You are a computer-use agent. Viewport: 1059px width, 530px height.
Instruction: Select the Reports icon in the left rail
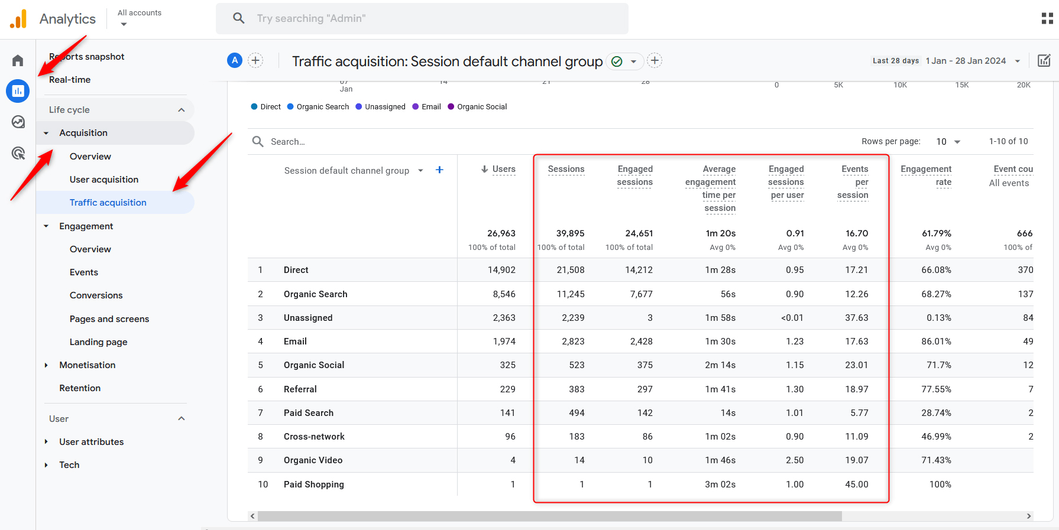pos(18,91)
